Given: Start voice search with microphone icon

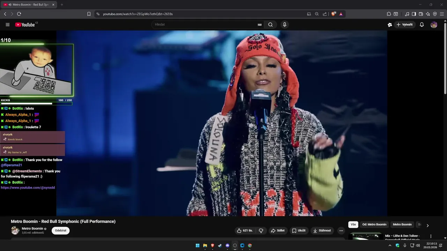Looking at the screenshot, I should (285, 25).
